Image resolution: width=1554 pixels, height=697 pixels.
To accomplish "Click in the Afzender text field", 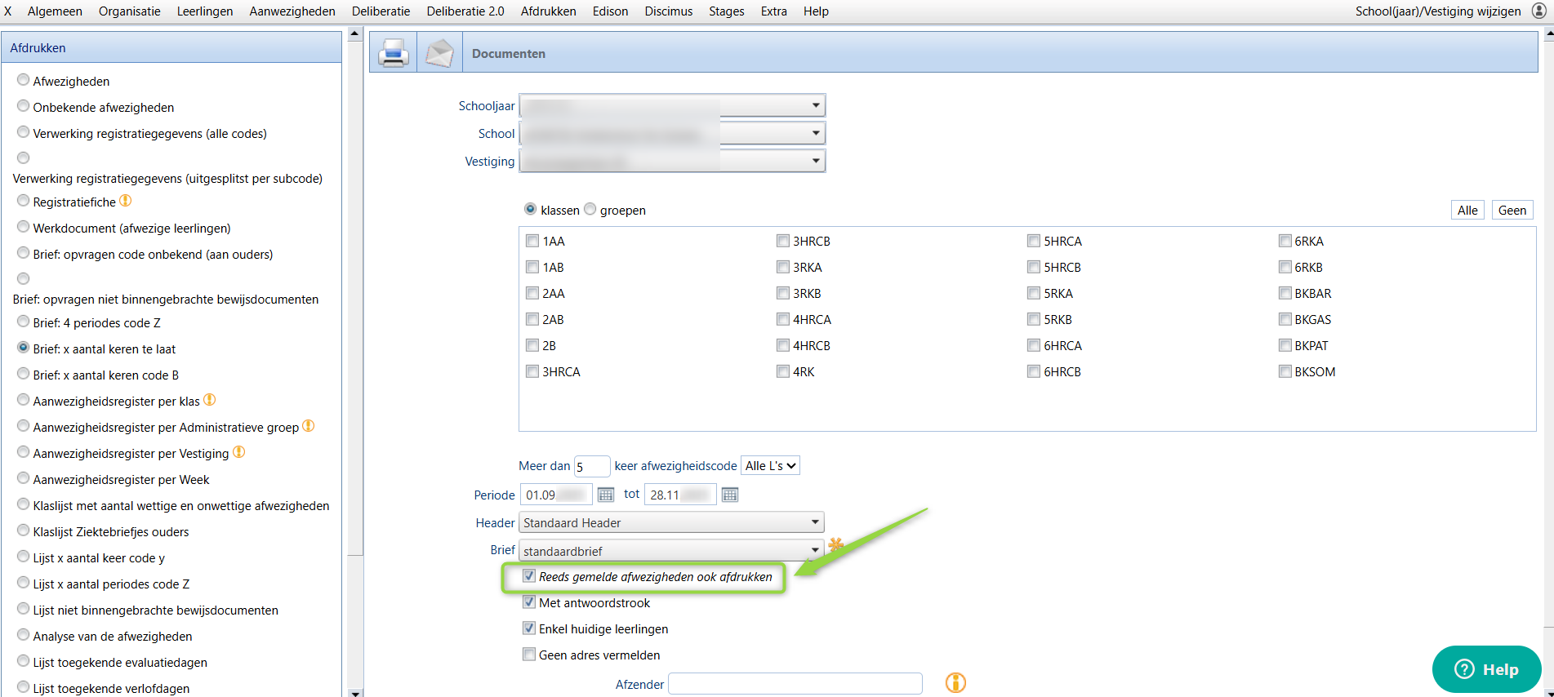I will (795, 684).
